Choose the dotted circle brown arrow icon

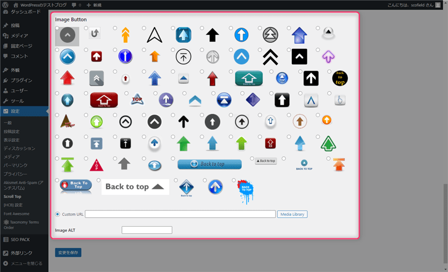pyautogui.click(x=300, y=121)
